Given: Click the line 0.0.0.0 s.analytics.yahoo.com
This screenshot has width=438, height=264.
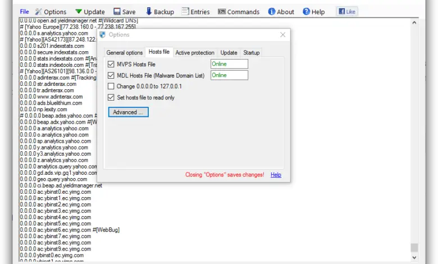Looking at the screenshot, I should [54, 33].
